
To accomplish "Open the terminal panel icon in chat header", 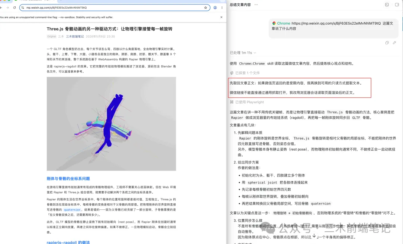I will (387, 4).
